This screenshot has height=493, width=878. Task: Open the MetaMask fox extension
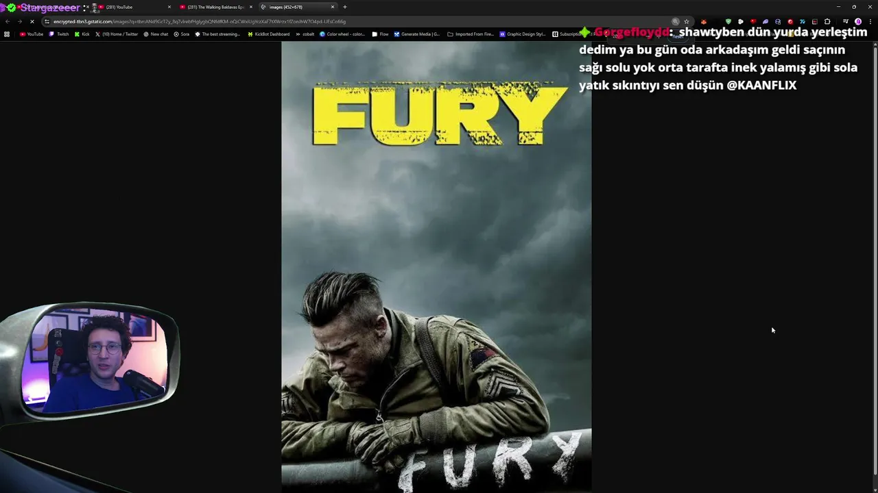click(x=703, y=21)
